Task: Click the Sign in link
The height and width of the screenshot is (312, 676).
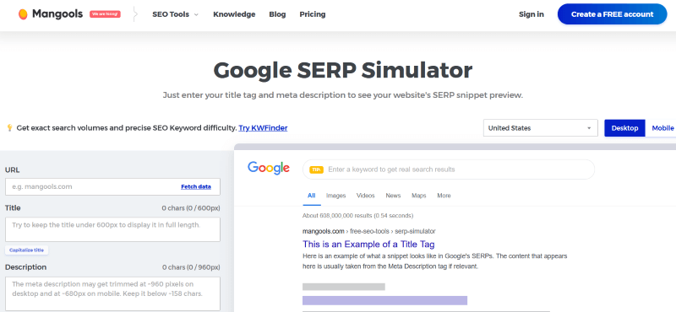Action: (x=532, y=14)
